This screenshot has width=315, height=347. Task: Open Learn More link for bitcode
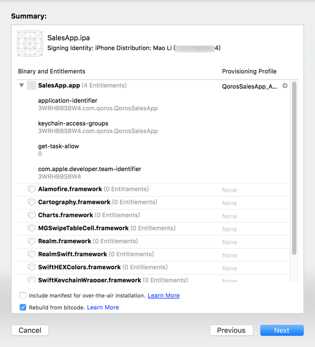(103, 308)
